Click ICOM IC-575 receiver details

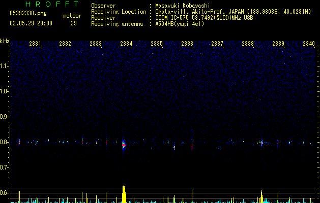point(205,18)
